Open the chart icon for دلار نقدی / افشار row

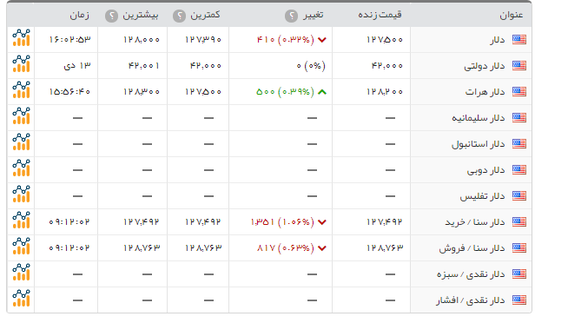pyautogui.click(x=21, y=299)
